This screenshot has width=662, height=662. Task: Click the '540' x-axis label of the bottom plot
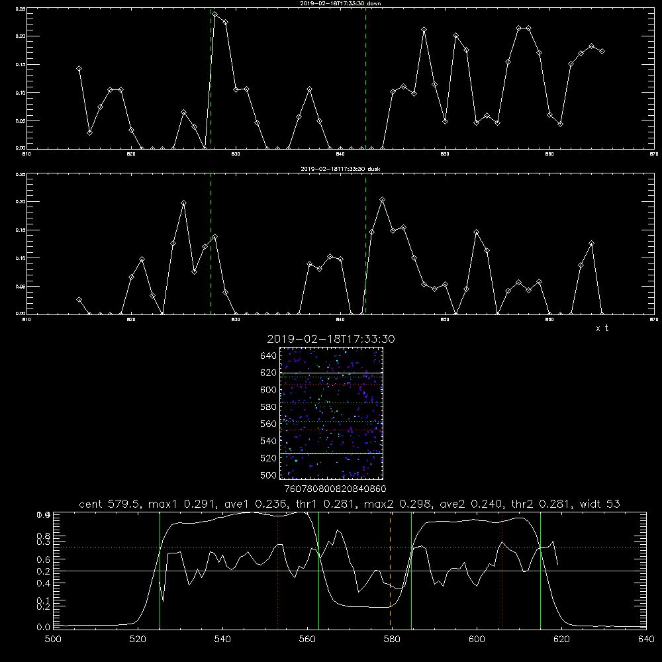point(222,639)
